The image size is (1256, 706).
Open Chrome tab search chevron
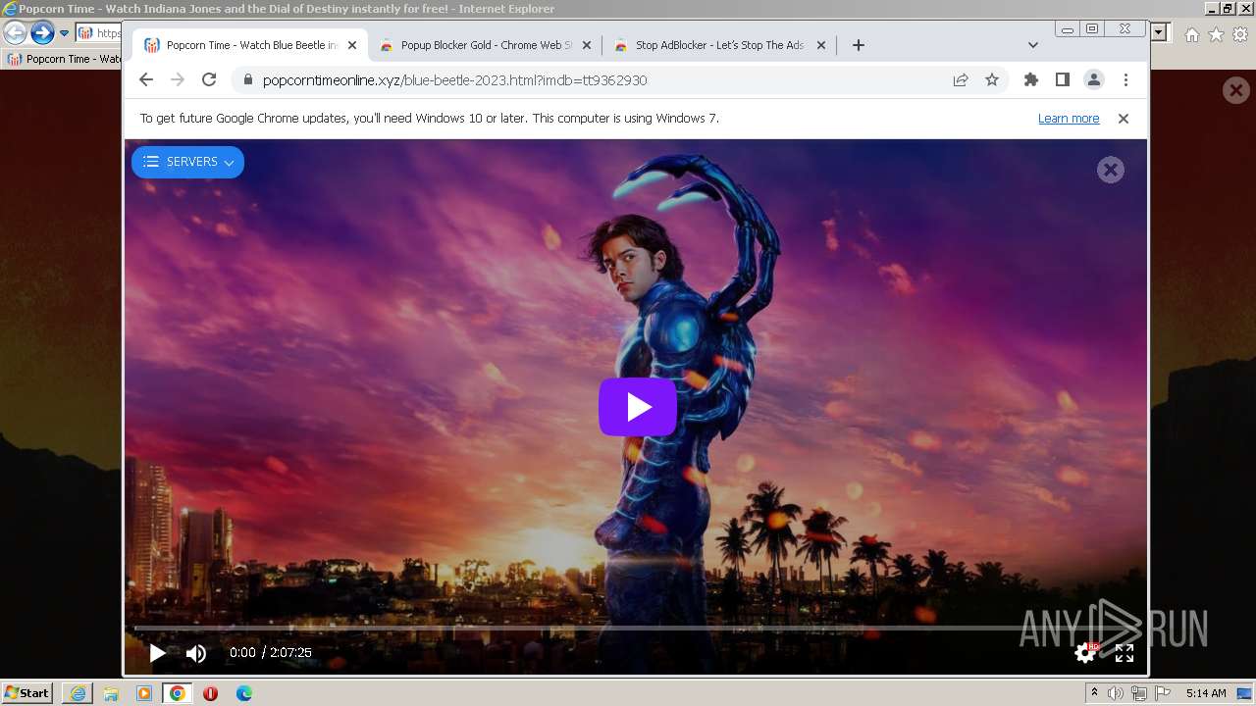[x=1033, y=45]
